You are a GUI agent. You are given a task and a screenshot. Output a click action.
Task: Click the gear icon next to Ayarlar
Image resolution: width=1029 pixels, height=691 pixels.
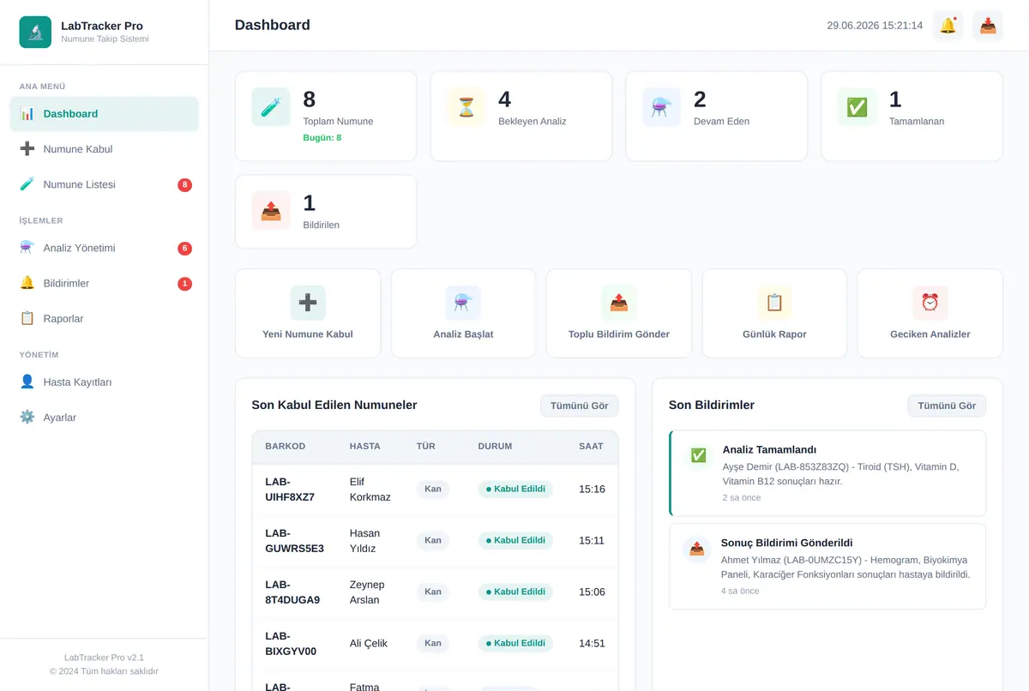coord(27,418)
